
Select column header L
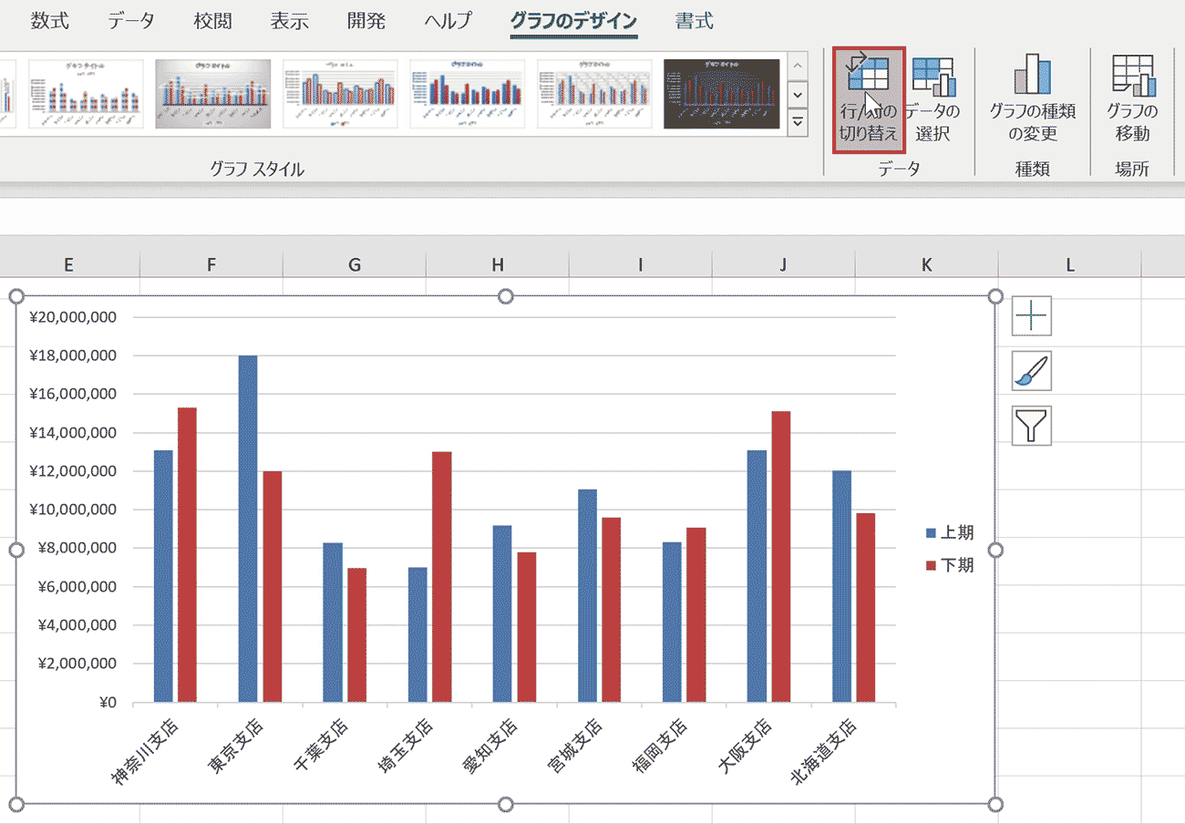pyautogui.click(x=1070, y=264)
